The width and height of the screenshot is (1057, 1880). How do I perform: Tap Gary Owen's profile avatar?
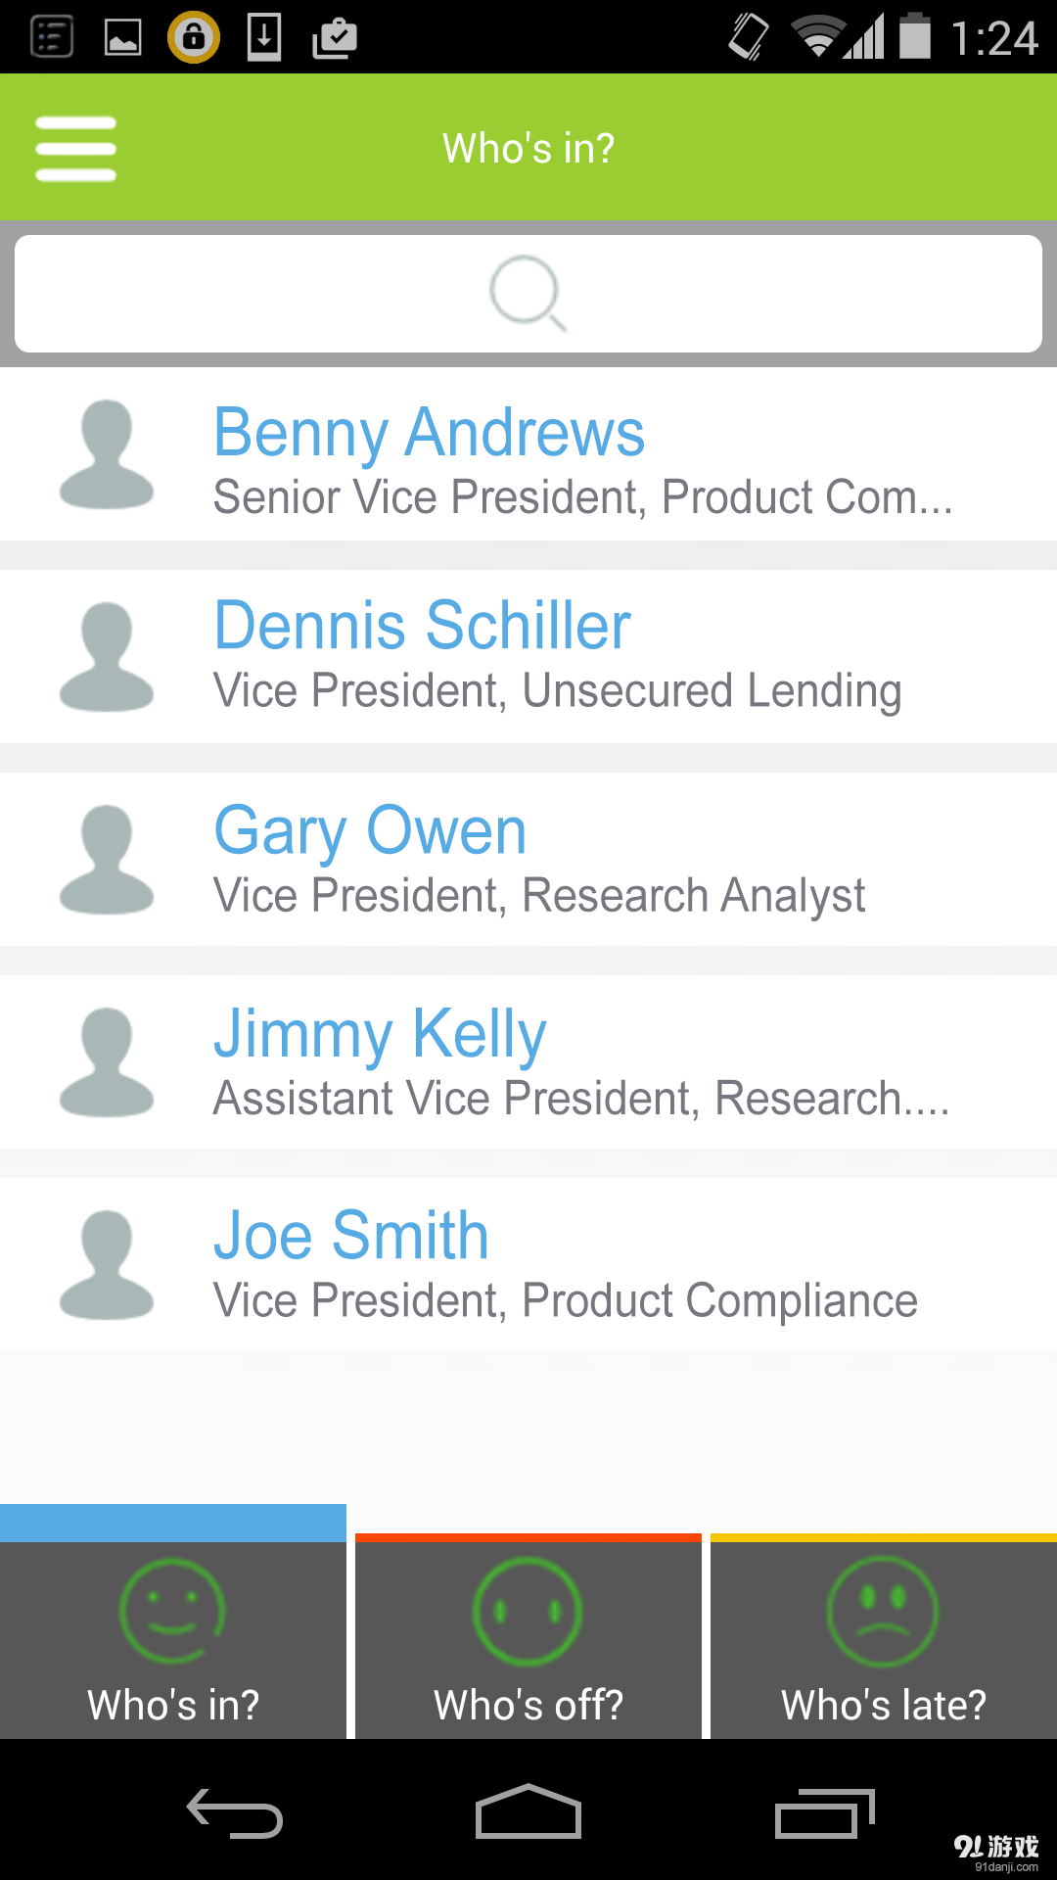click(107, 860)
